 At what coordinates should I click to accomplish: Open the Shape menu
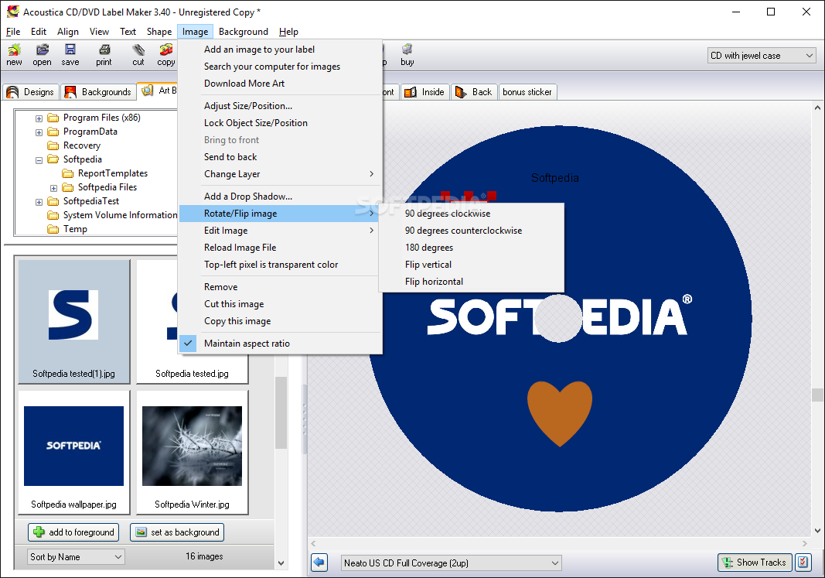(159, 32)
